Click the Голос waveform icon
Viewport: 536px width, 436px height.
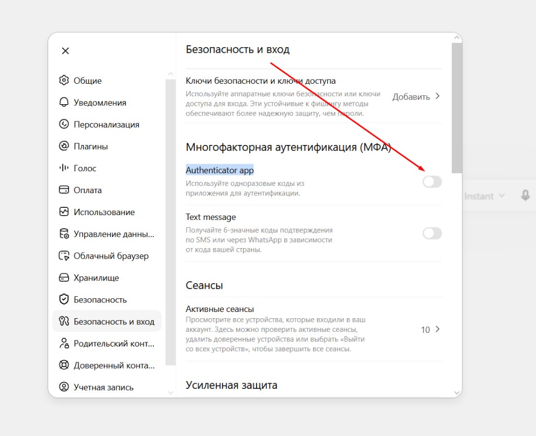(64, 168)
